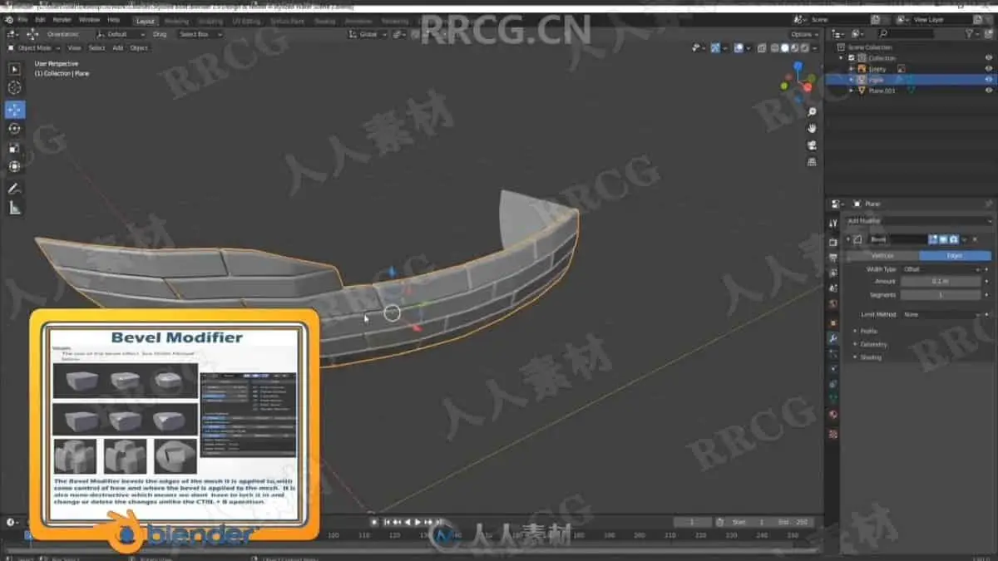
Task: Open the Render properties tab
Action: tap(832, 242)
